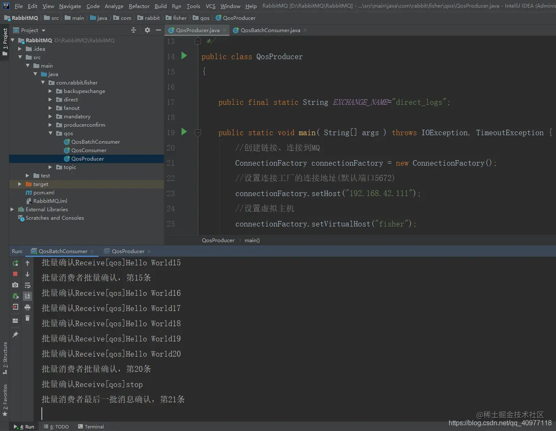Screen dimensions: 556x431
Task: Click console line 'Hello World20'
Action: [x=111, y=354]
